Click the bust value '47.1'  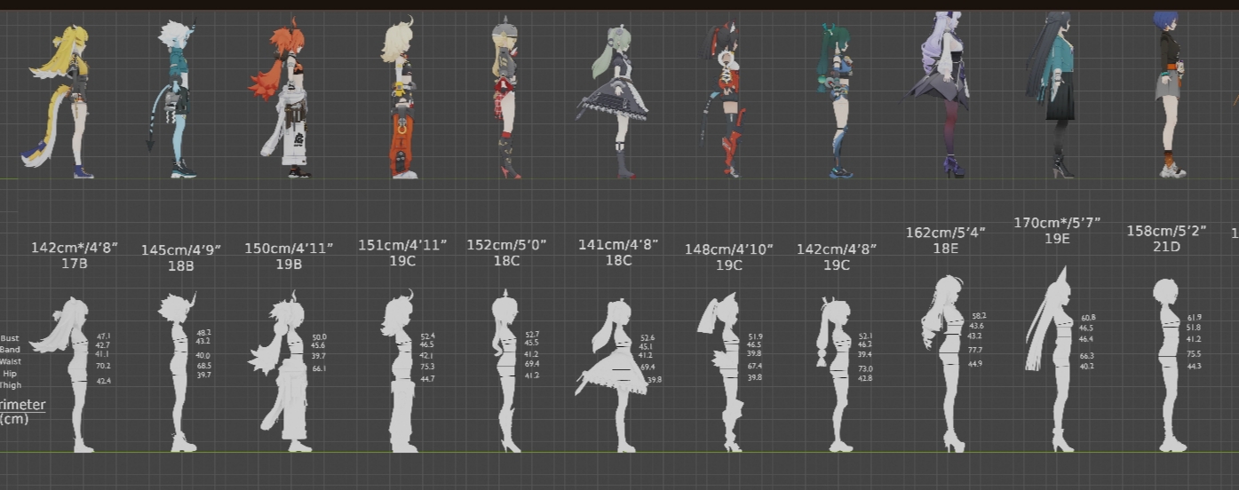pyautogui.click(x=103, y=336)
